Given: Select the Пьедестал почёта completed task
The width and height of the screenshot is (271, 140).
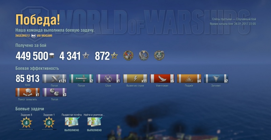Looking at the screenshot, I should tap(72, 121).
